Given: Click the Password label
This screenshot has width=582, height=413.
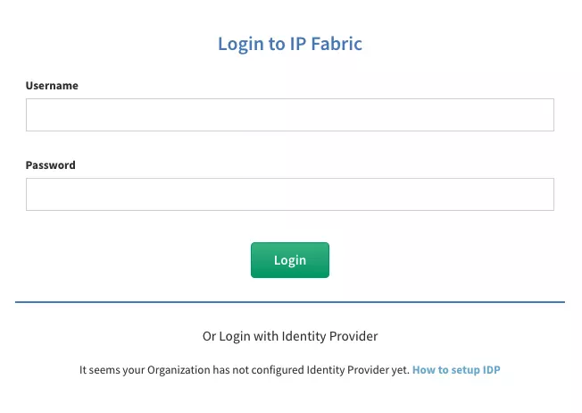Looking at the screenshot, I should tap(50, 165).
